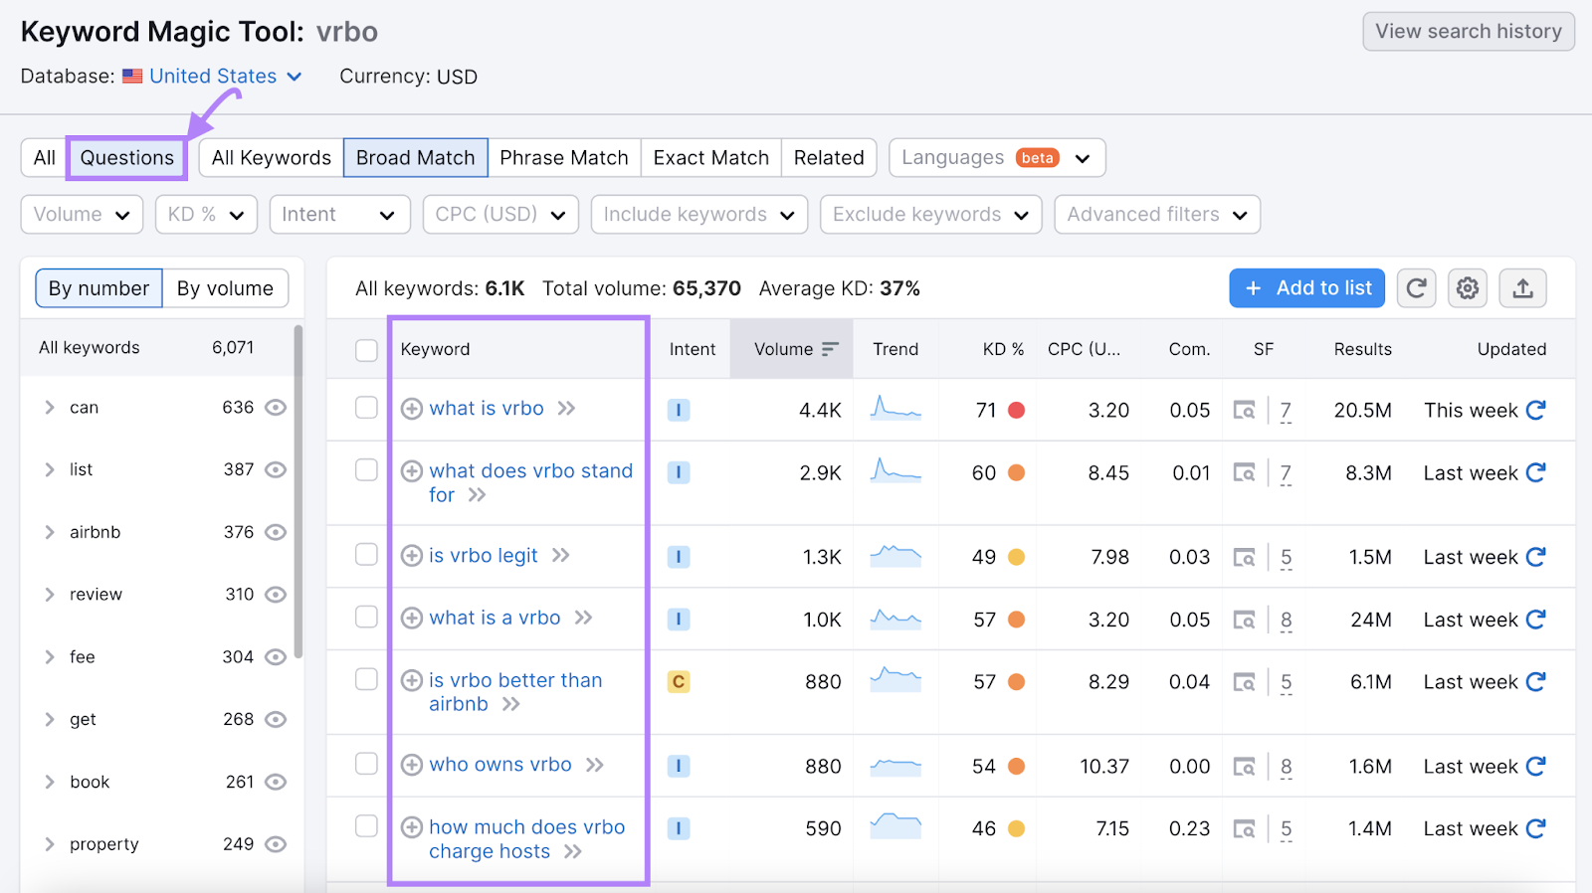Click the refresh icon next to Add to list
The height and width of the screenshot is (893, 1592).
pos(1417,288)
